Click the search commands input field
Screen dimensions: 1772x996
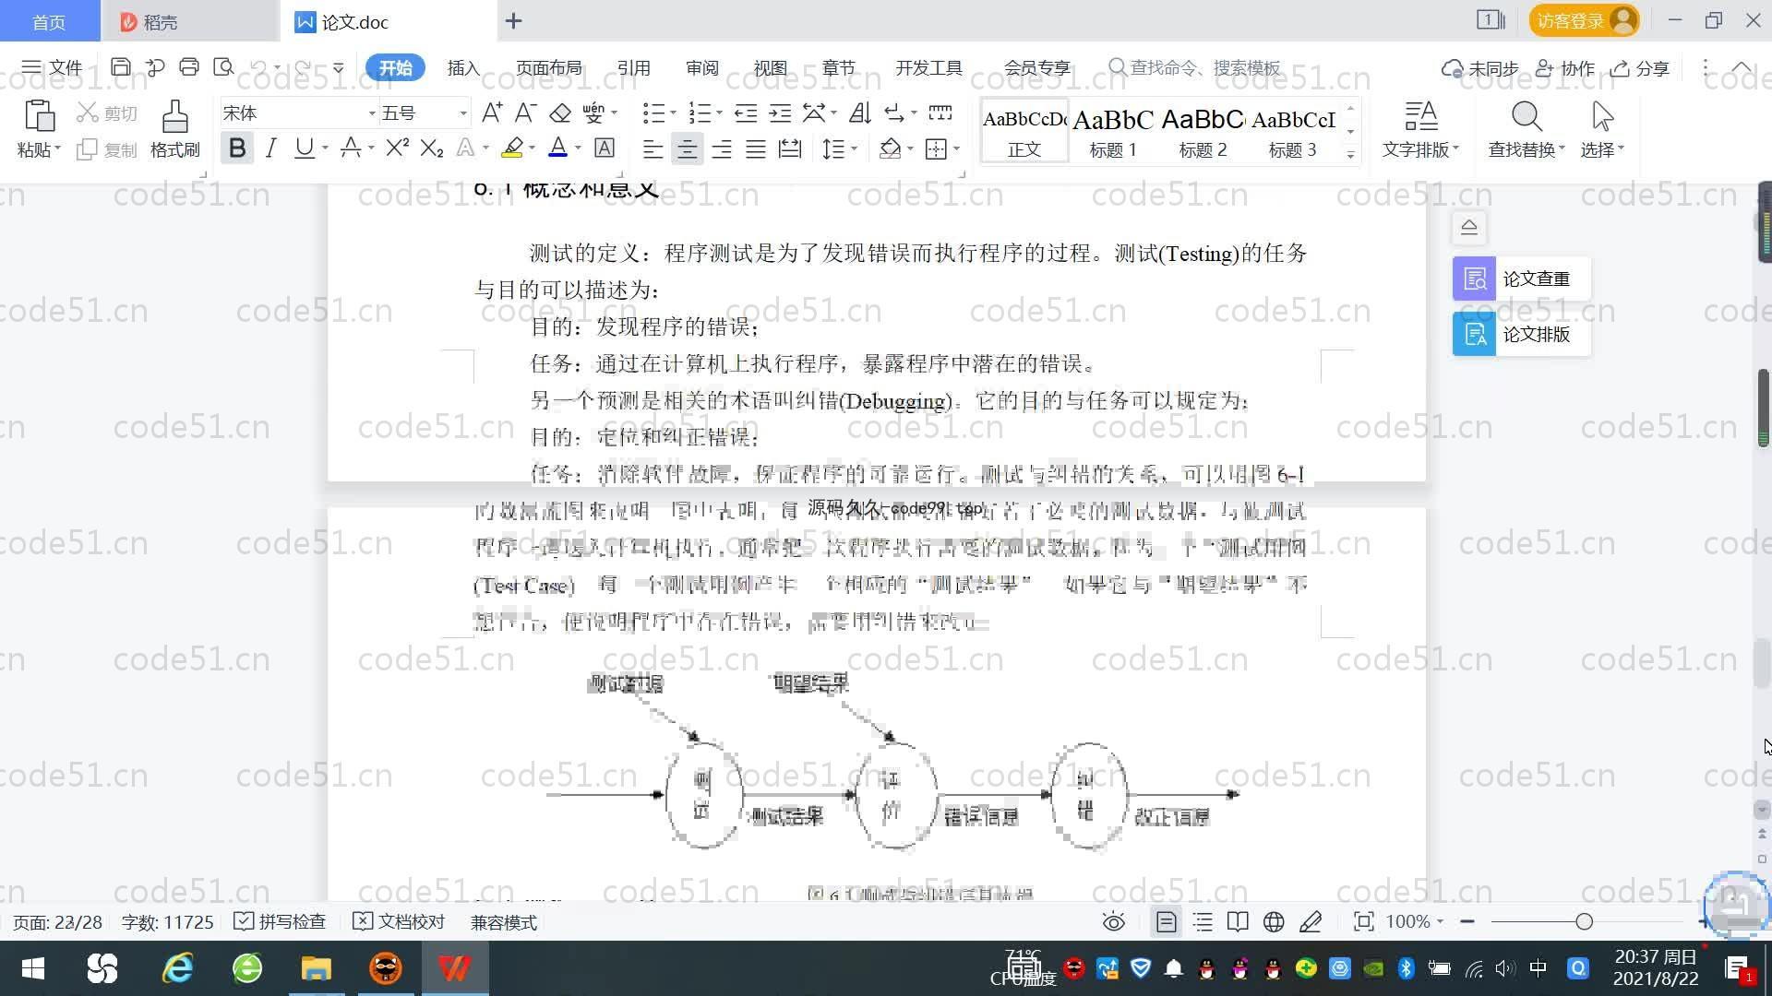pos(1195,68)
